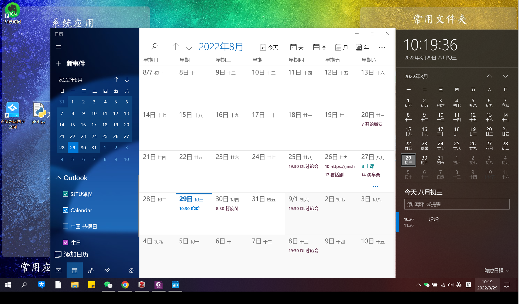The height and width of the screenshot is (304, 519).
Task: Uncheck the Calendar checkbox under Outlook
Action: [x=66, y=210]
